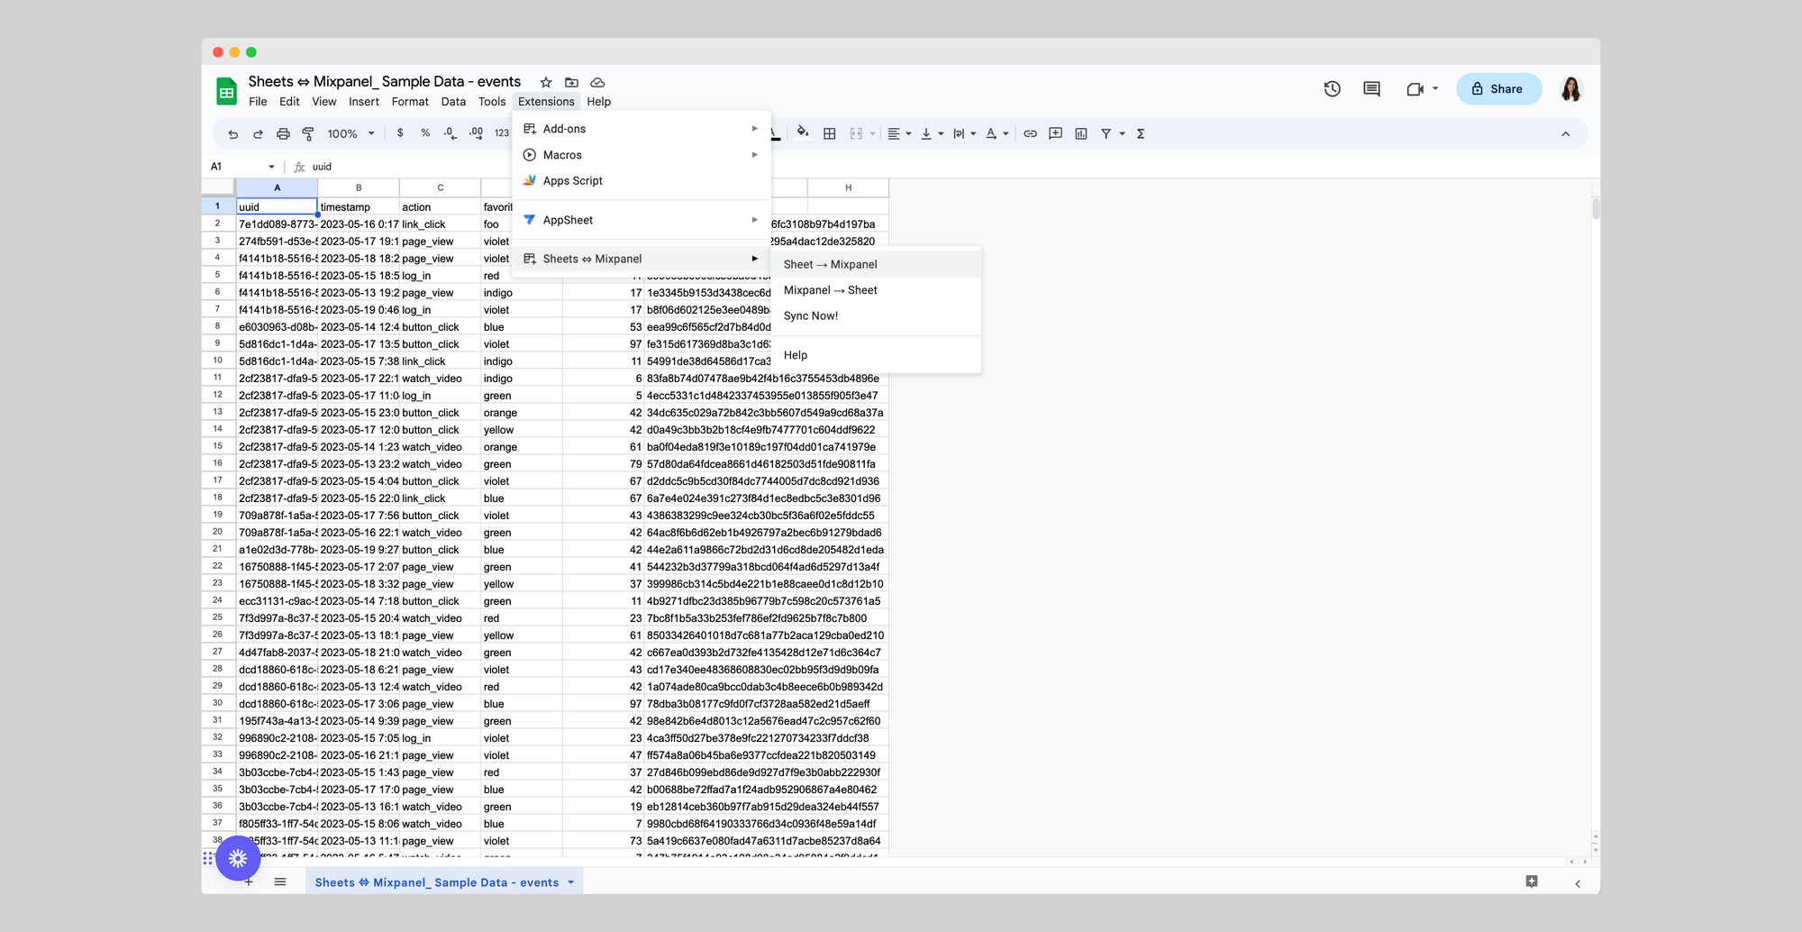Open filter views dropdown arrow

pos(1123,133)
